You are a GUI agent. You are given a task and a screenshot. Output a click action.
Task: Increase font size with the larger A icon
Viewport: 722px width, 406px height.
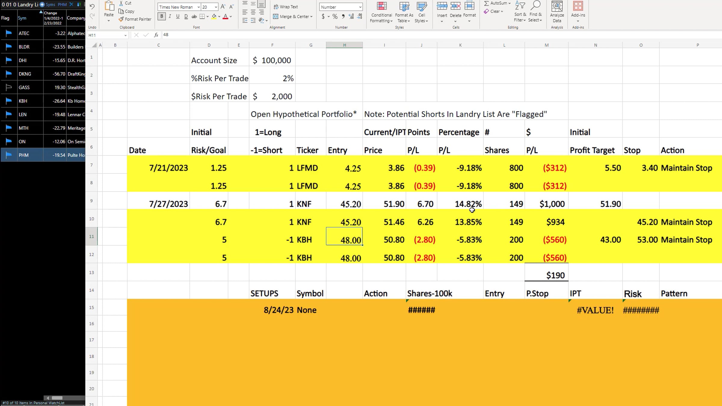click(x=223, y=7)
